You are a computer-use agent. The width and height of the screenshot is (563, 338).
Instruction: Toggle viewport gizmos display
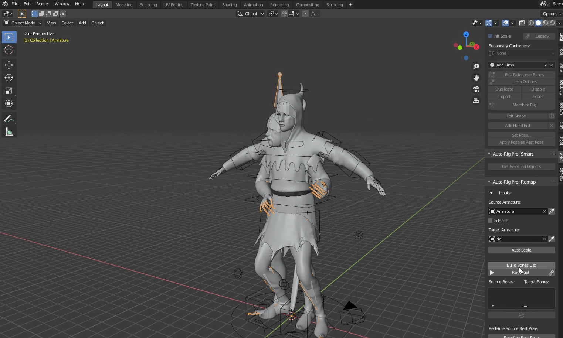pos(489,23)
